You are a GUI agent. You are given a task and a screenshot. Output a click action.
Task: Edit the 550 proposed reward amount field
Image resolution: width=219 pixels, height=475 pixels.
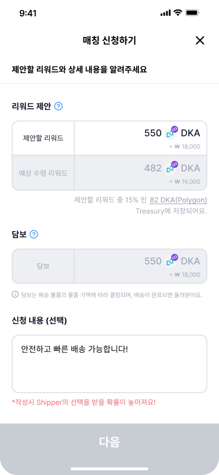tap(141, 138)
